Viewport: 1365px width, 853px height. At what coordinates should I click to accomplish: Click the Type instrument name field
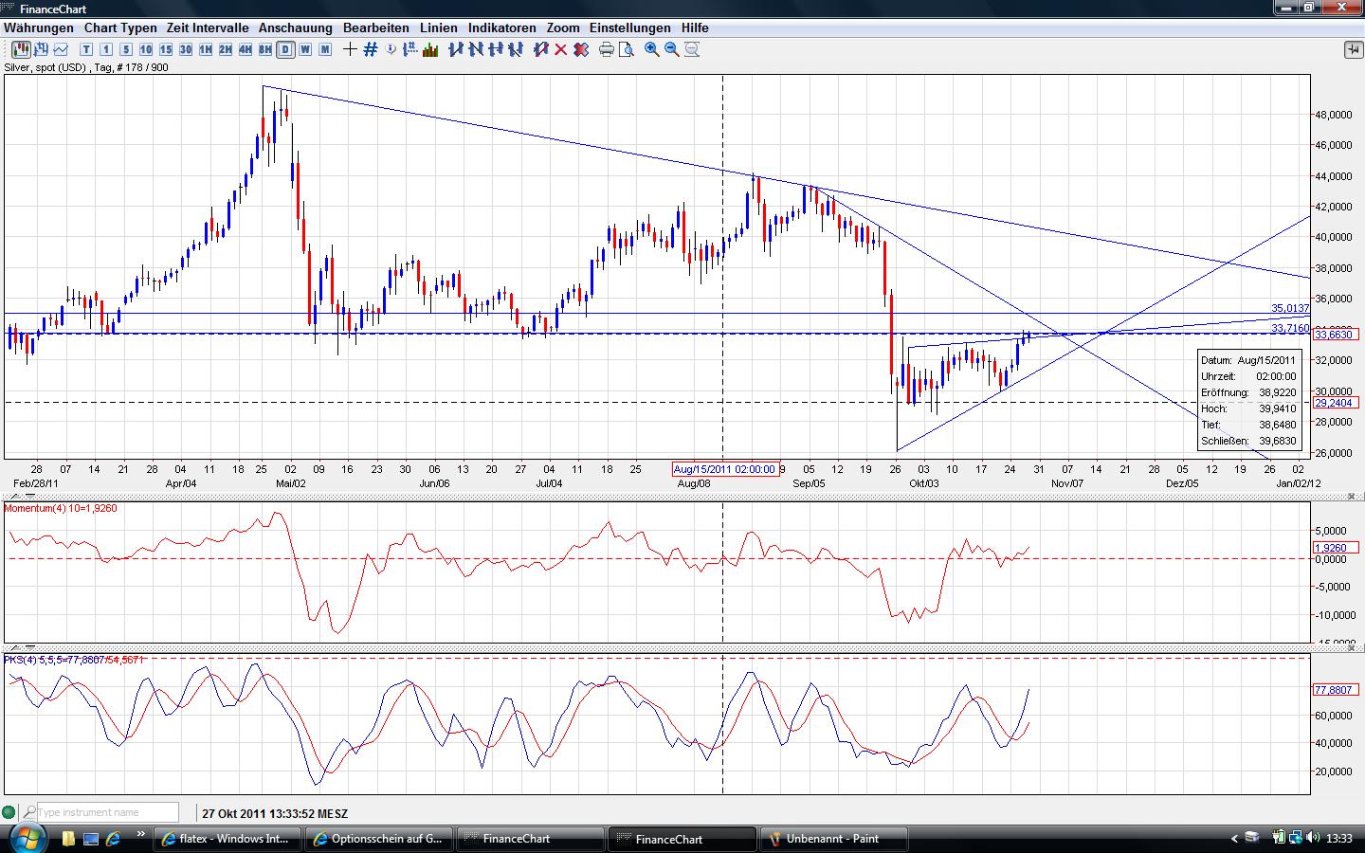[107, 812]
